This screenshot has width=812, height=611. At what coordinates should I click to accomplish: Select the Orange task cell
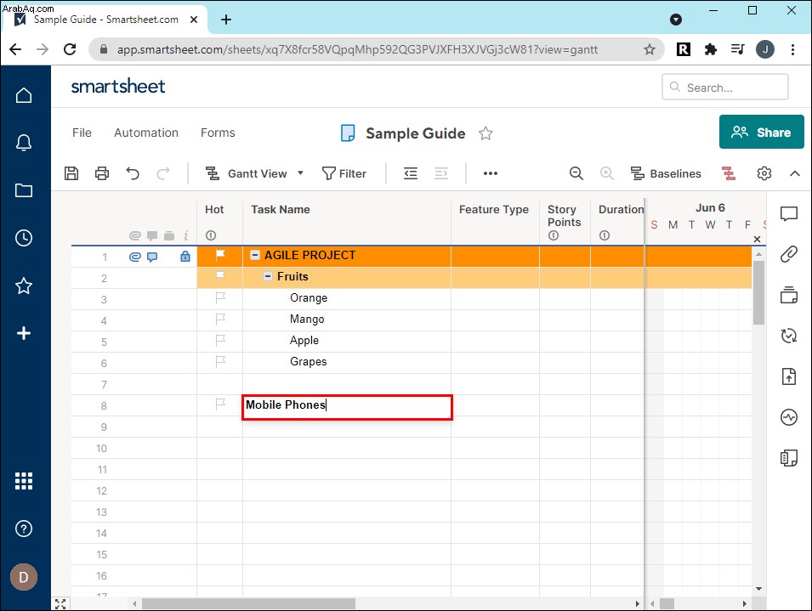346,298
